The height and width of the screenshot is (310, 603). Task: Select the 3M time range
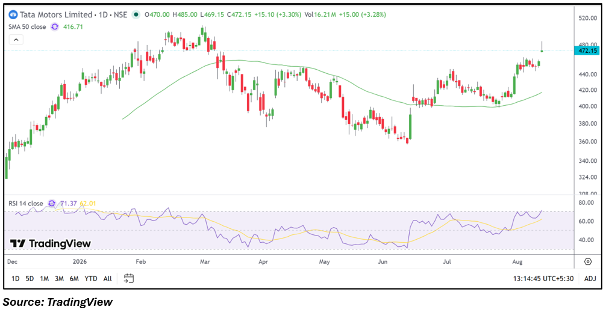[59, 279]
